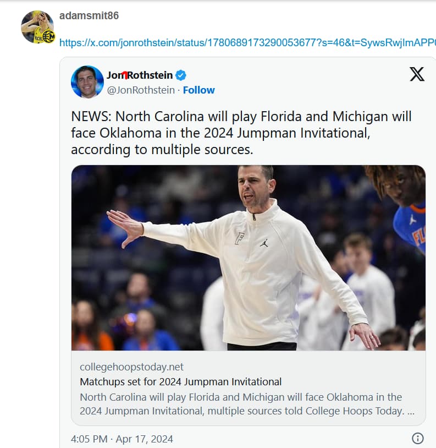436x448 pixels.
Task: Click the X logo in the tweet corner
Action: click(417, 74)
